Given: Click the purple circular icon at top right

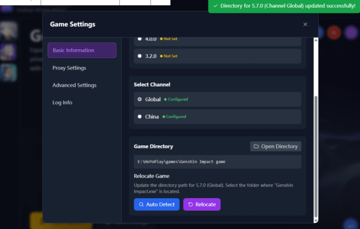Looking at the screenshot, I should pos(351,33).
